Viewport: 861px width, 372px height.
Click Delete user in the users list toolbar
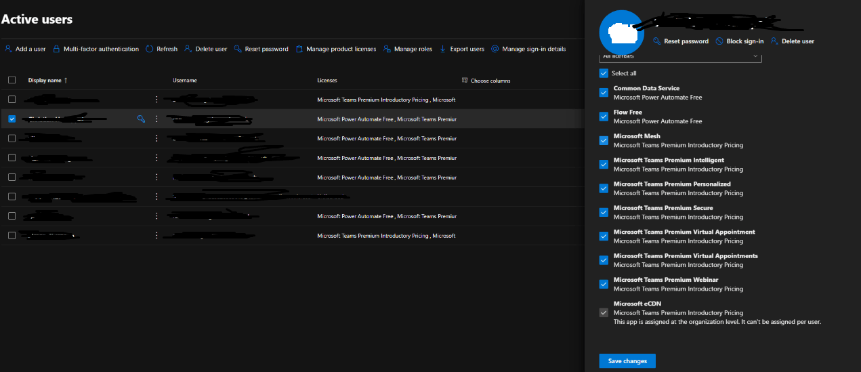tap(206, 49)
